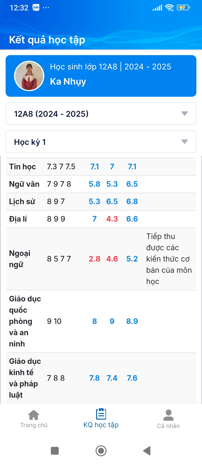Tap the Ngoại ngữ red score 2.8
The image size is (202, 464).
(x=95, y=259)
